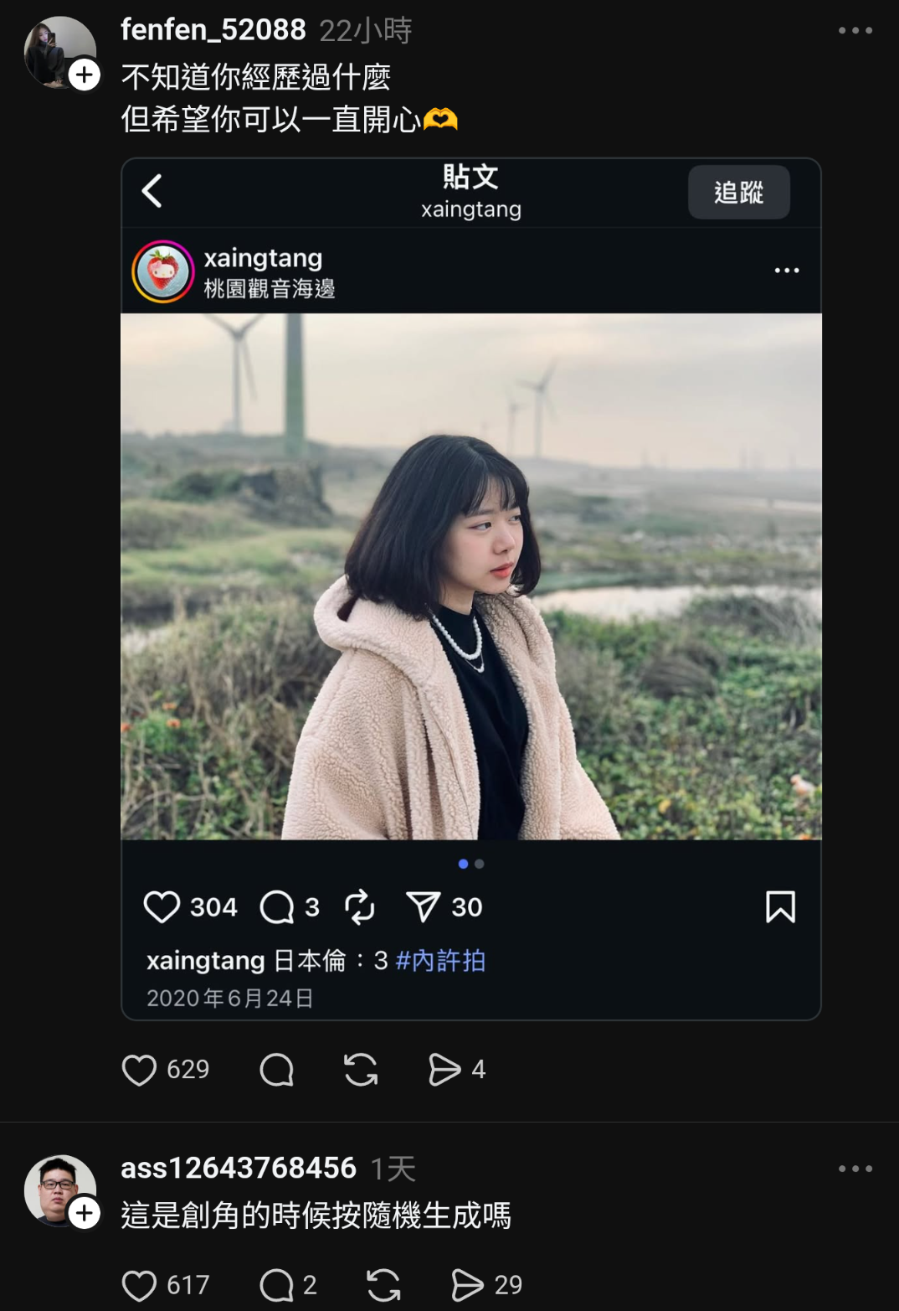The width and height of the screenshot is (899, 1311).
Task: Bookmark the embedded xaingtang post
Action: point(780,906)
